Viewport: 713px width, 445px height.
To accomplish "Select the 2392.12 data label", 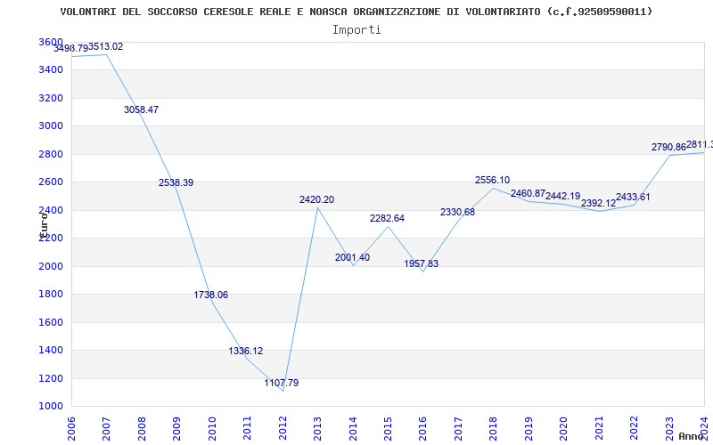I will click(x=598, y=204).
